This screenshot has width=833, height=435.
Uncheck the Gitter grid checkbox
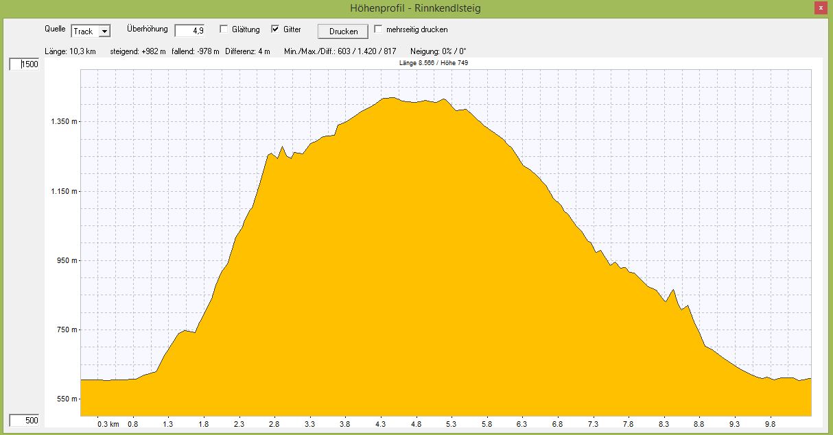(276, 29)
